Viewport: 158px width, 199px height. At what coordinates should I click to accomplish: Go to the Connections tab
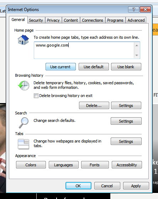coord(93,20)
